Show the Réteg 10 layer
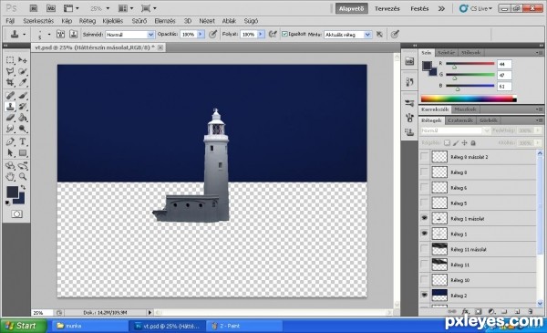Image resolution: width=547 pixels, height=333 pixels. [x=424, y=279]
